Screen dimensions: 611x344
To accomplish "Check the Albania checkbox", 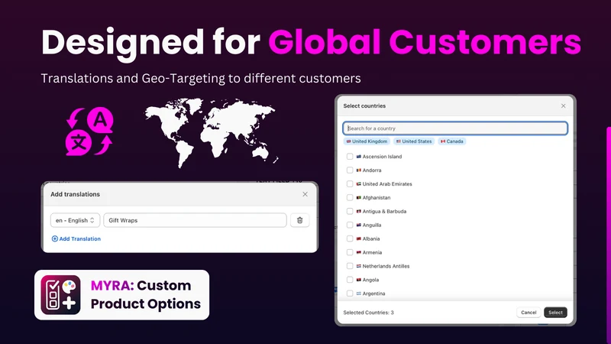I will pyautogui.click(x=350, y=239).
